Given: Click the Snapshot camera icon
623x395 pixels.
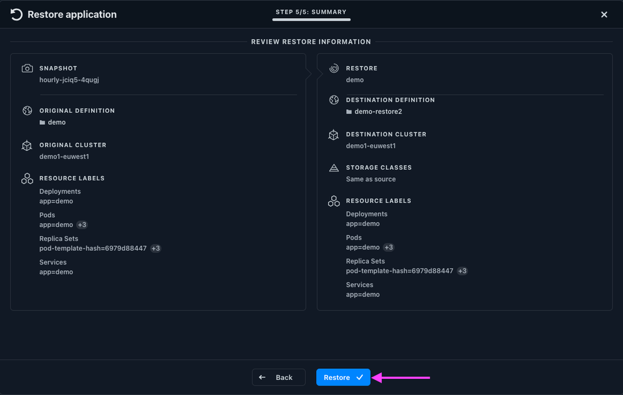Looking at the screenshot, I should (x=27, y=69).
